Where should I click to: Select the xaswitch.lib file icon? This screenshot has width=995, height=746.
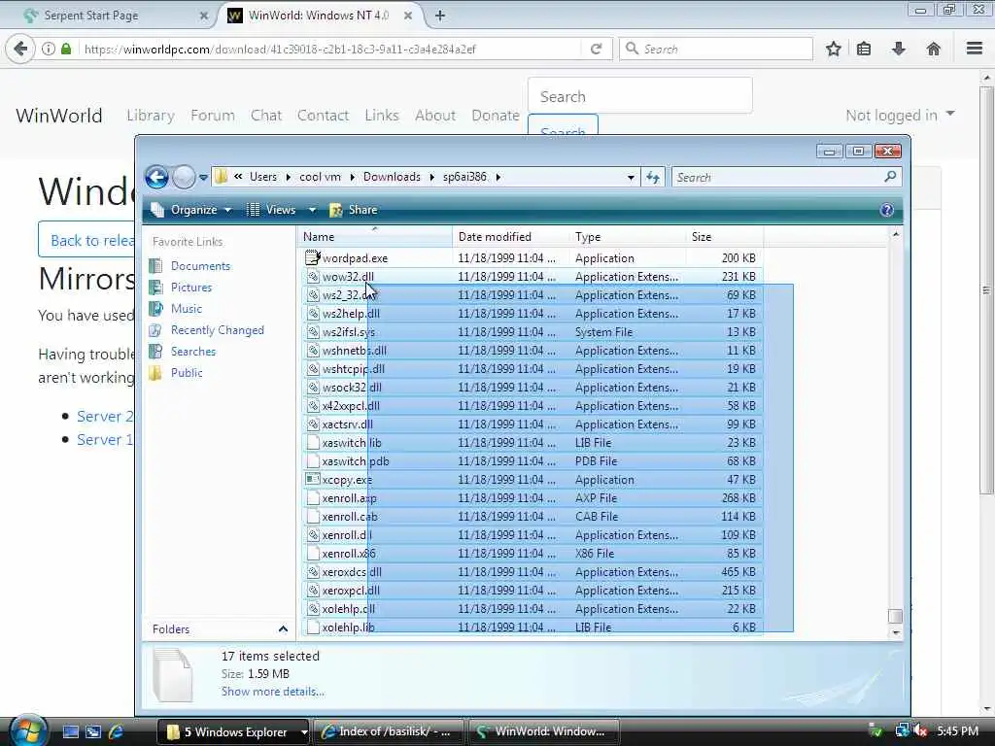click(312, 442)
